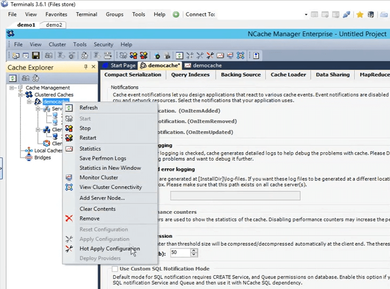
Task: Click the Monitor Cluster toolbar icon
Action: (230, 55)
